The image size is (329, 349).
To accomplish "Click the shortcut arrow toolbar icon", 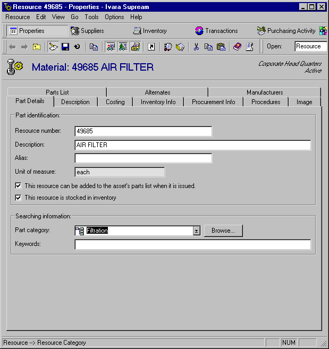I will (151, 47).
